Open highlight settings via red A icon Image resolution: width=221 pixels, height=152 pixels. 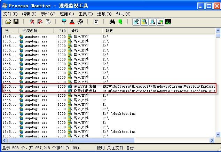(72, 22)
